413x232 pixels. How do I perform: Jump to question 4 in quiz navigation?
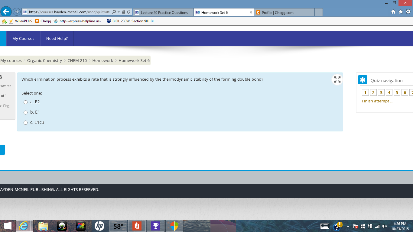[x=389, y=93]
